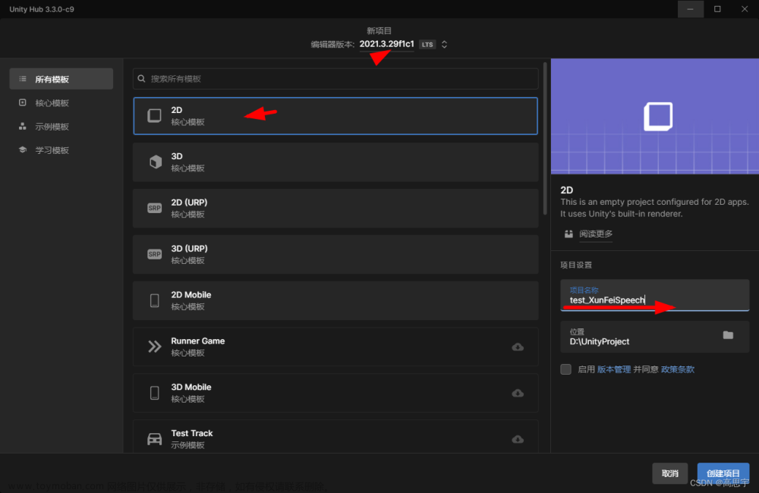Pick the 3D Mobile template

335,393
